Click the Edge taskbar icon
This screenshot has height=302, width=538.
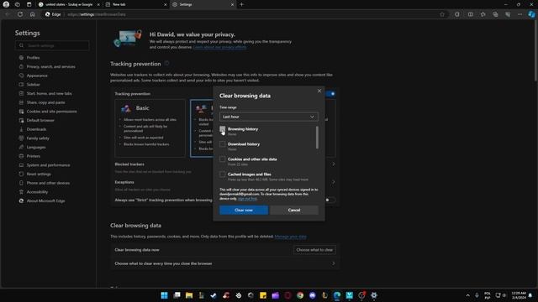[337, 295]
